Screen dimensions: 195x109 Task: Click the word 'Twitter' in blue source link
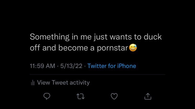pyautogui.click(x=97, y=66)
